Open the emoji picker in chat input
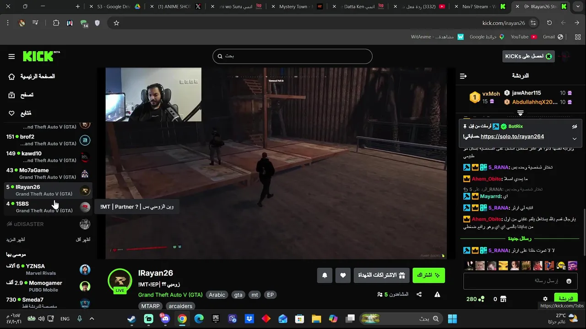 (x=569, y=281)
